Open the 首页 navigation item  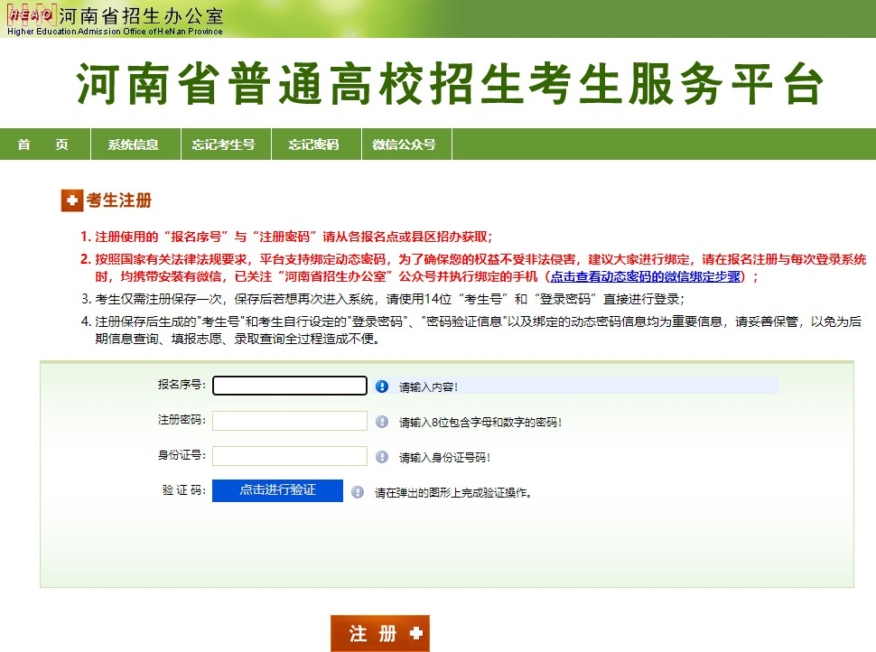click(43, 144)
